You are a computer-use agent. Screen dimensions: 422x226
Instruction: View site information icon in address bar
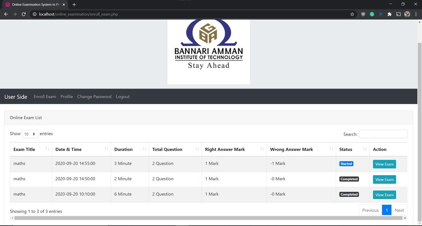click(x=35, y=14)
